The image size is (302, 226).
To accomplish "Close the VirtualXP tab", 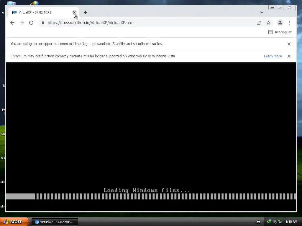I will coord(74,12).
